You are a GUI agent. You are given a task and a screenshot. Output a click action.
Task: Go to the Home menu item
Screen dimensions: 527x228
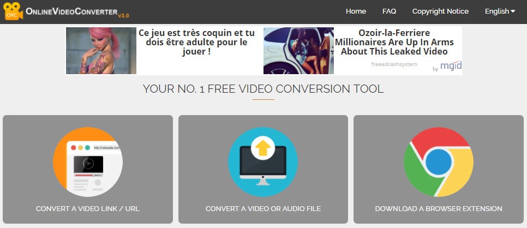[356, 11]
